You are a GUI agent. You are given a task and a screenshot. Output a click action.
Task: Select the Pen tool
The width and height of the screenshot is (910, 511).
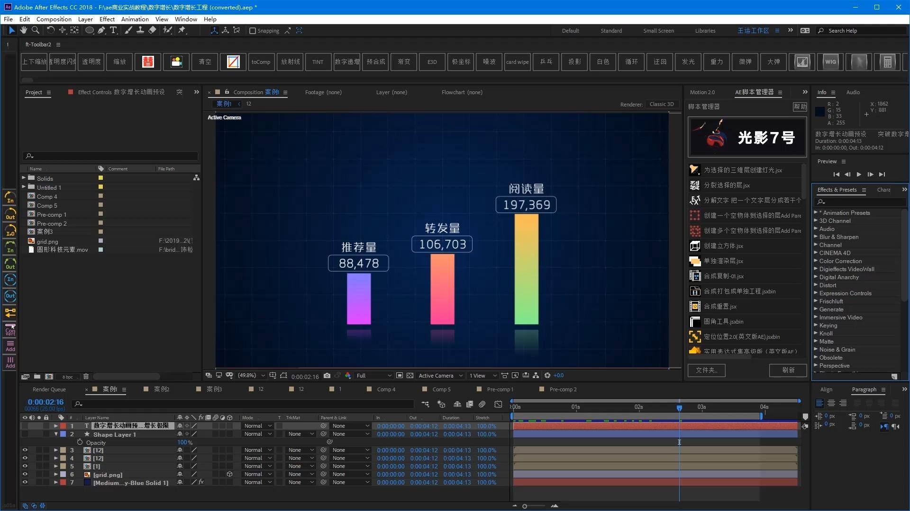(101, 30)
